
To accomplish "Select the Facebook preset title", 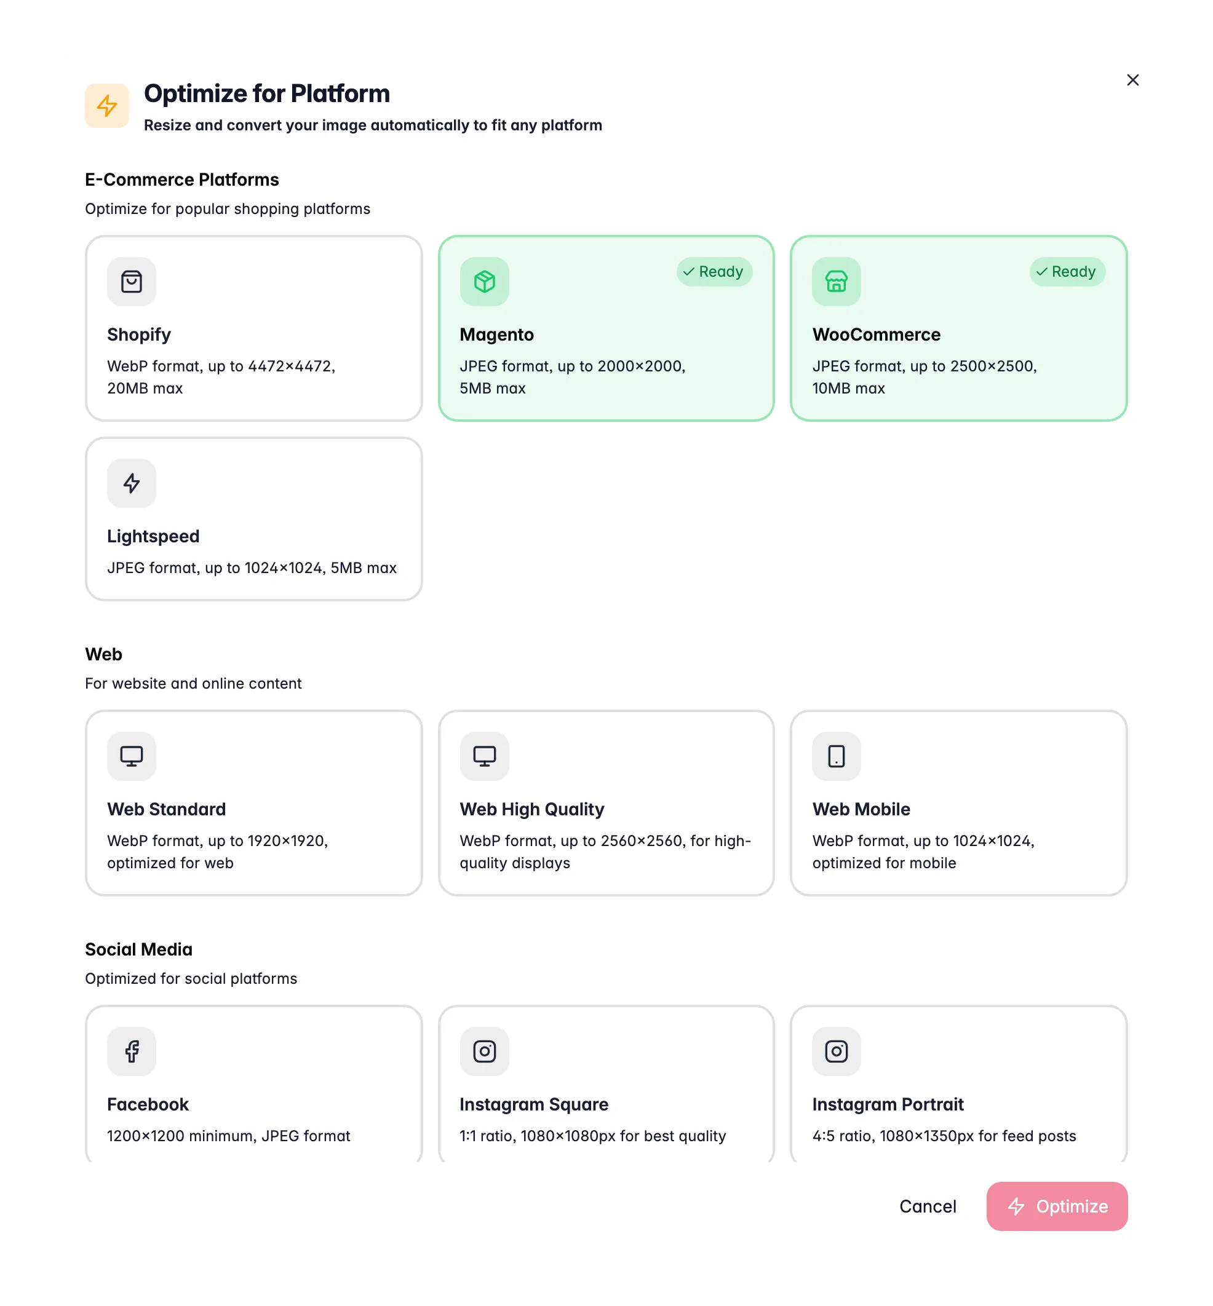I will [x=148, y=1104].
